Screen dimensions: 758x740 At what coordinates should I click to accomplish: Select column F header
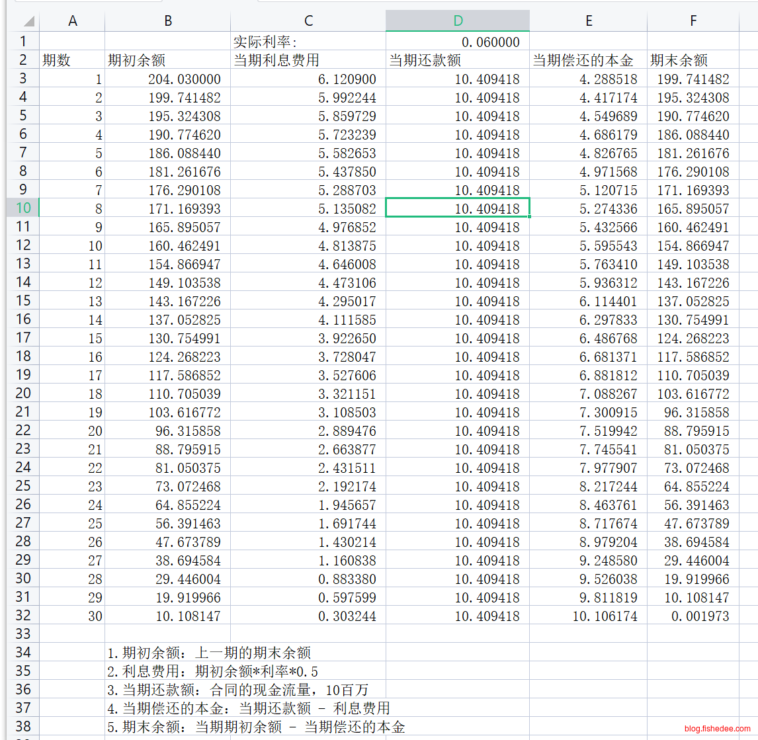pyautogui.click(x=693, y=21)
